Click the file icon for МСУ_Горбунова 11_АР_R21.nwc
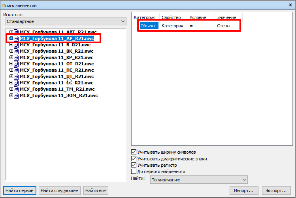The height and width of the screenshot is (198, 296). (x=16, y=39)
